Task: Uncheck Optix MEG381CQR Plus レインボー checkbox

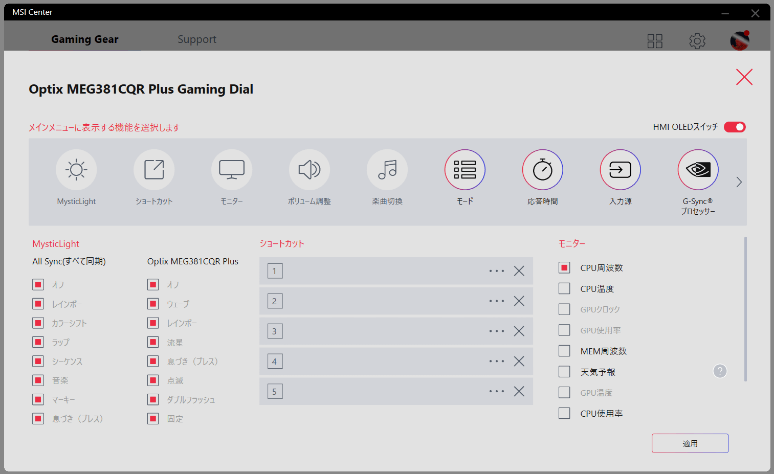Action: click(x=153, y=323)
